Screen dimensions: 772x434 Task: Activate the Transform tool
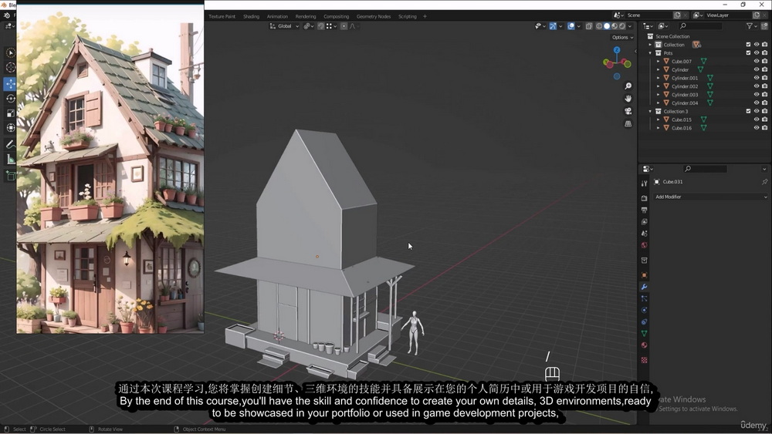[10, 128]
